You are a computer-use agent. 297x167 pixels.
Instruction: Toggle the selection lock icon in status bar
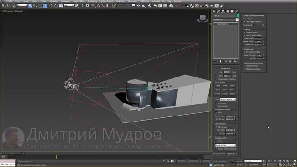168,161
